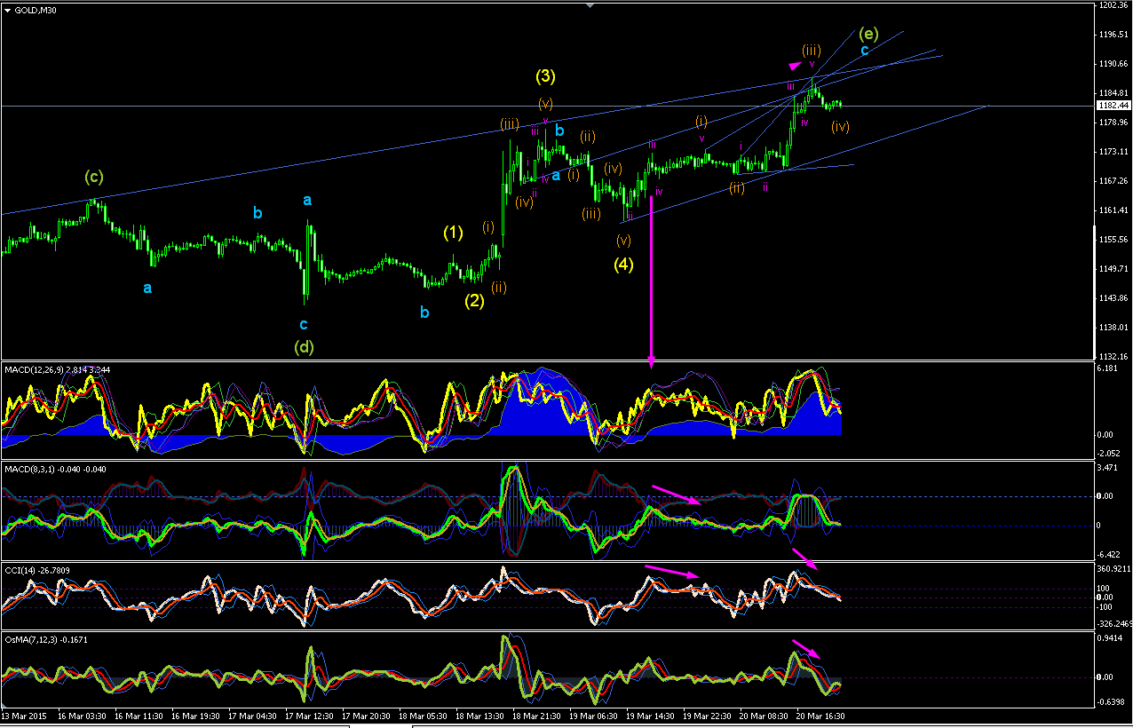Viewport: 1133px width, 728px height.
Task: Click MACD scale value 6.181
Action: pyautogui.click(x=1107, y=368)
